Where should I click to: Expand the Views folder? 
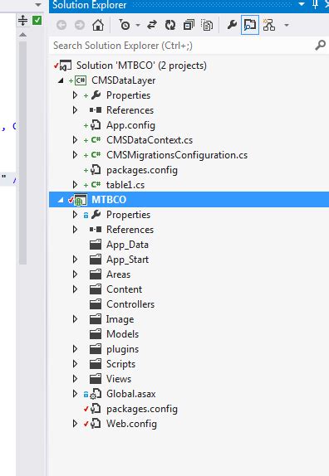[x=75, y=378]
